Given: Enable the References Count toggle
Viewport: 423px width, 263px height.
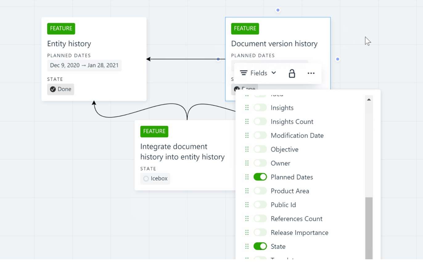Looking at the screenshot, I should pos(260,219).
